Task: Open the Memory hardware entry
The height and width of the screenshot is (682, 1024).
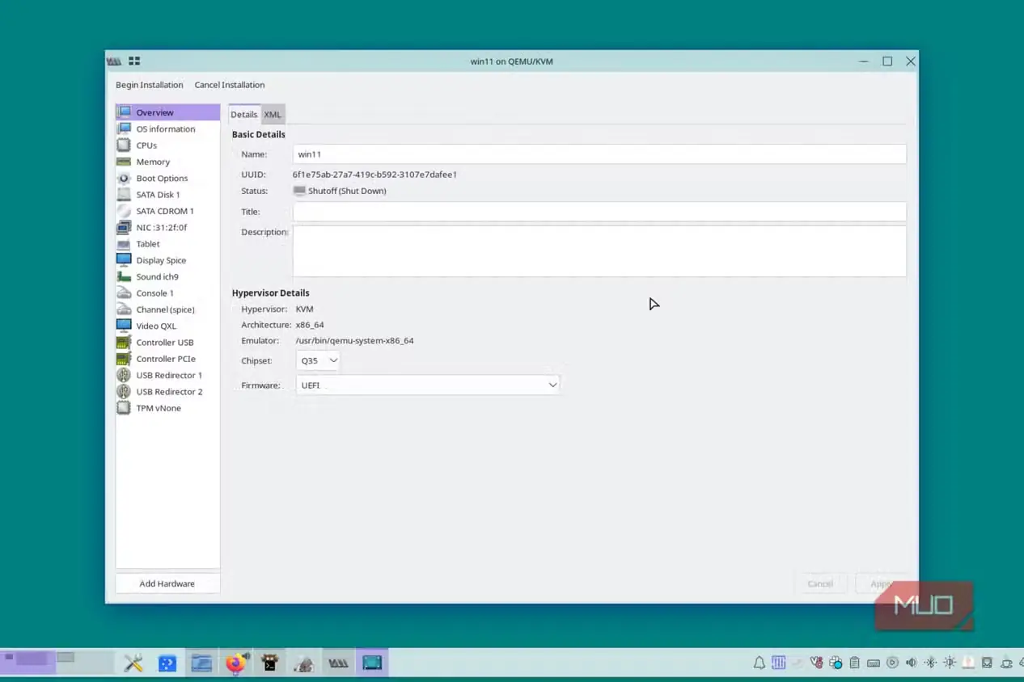Action: pyautogui.click(x=167, y=162)
